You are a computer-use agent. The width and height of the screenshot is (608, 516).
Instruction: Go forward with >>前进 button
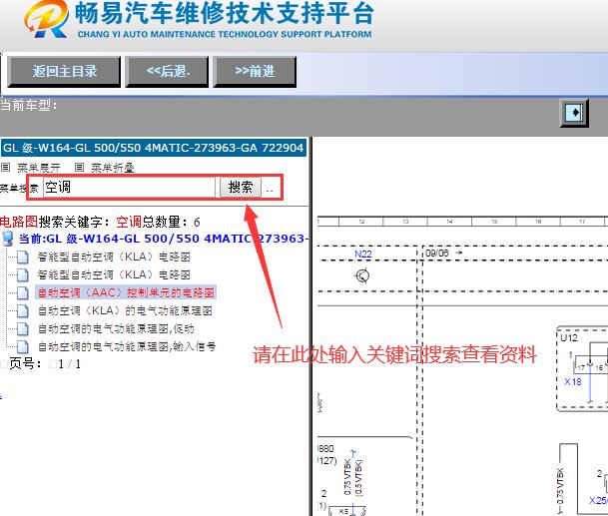255,71
